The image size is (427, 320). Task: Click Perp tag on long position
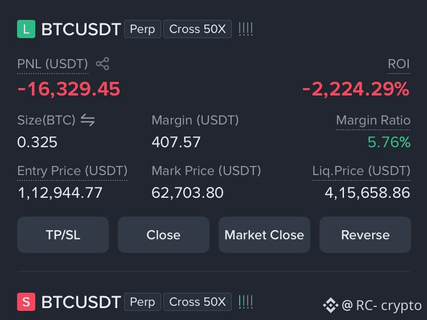pos(142,29)
